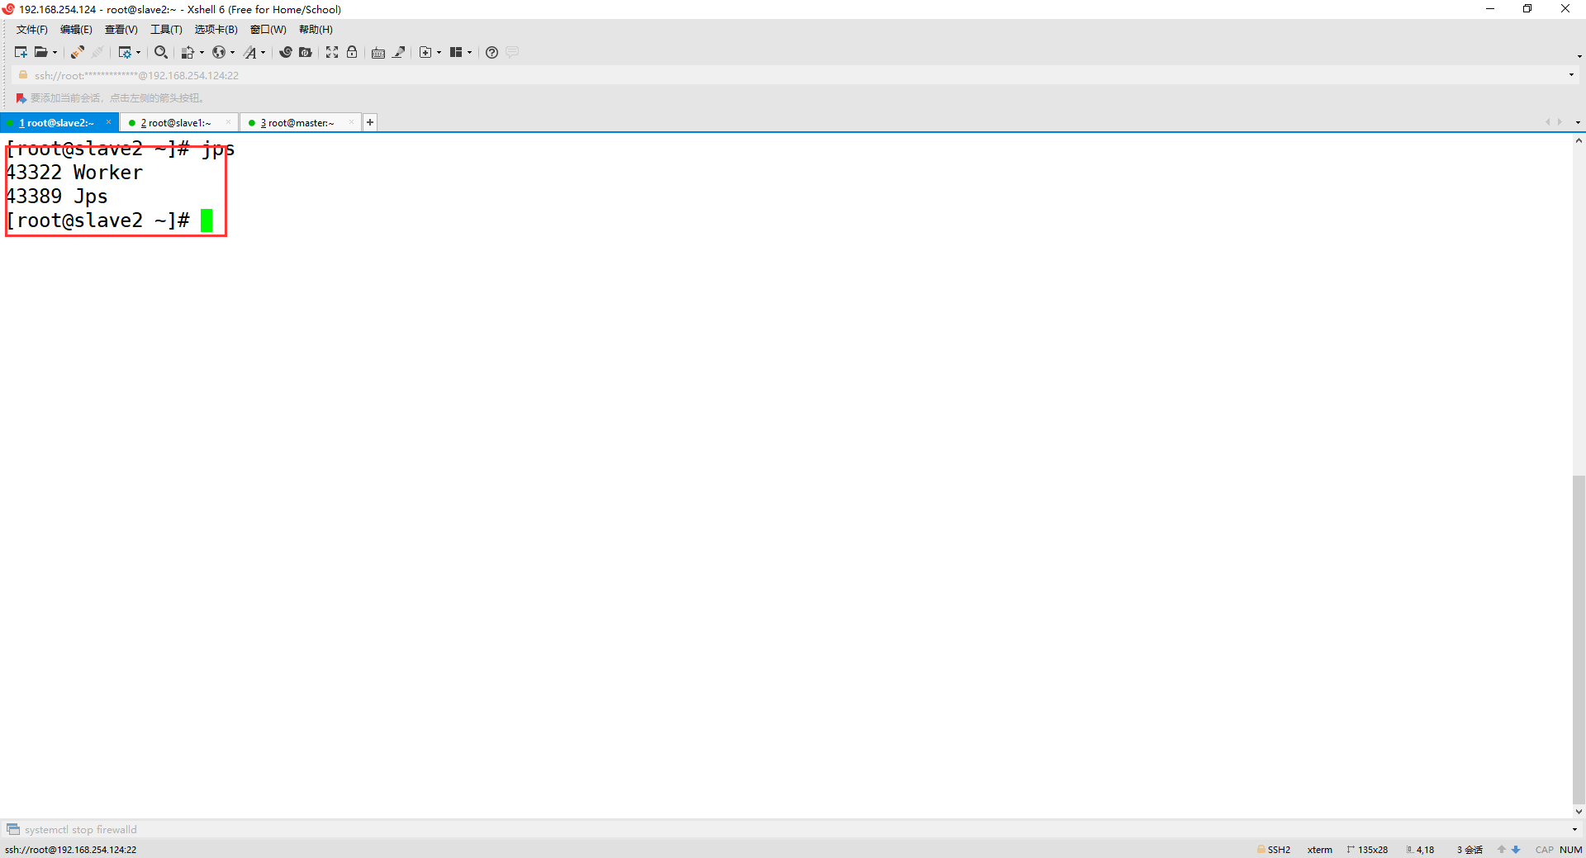
Task: Close the root@master tab
Action: point(351,122)
